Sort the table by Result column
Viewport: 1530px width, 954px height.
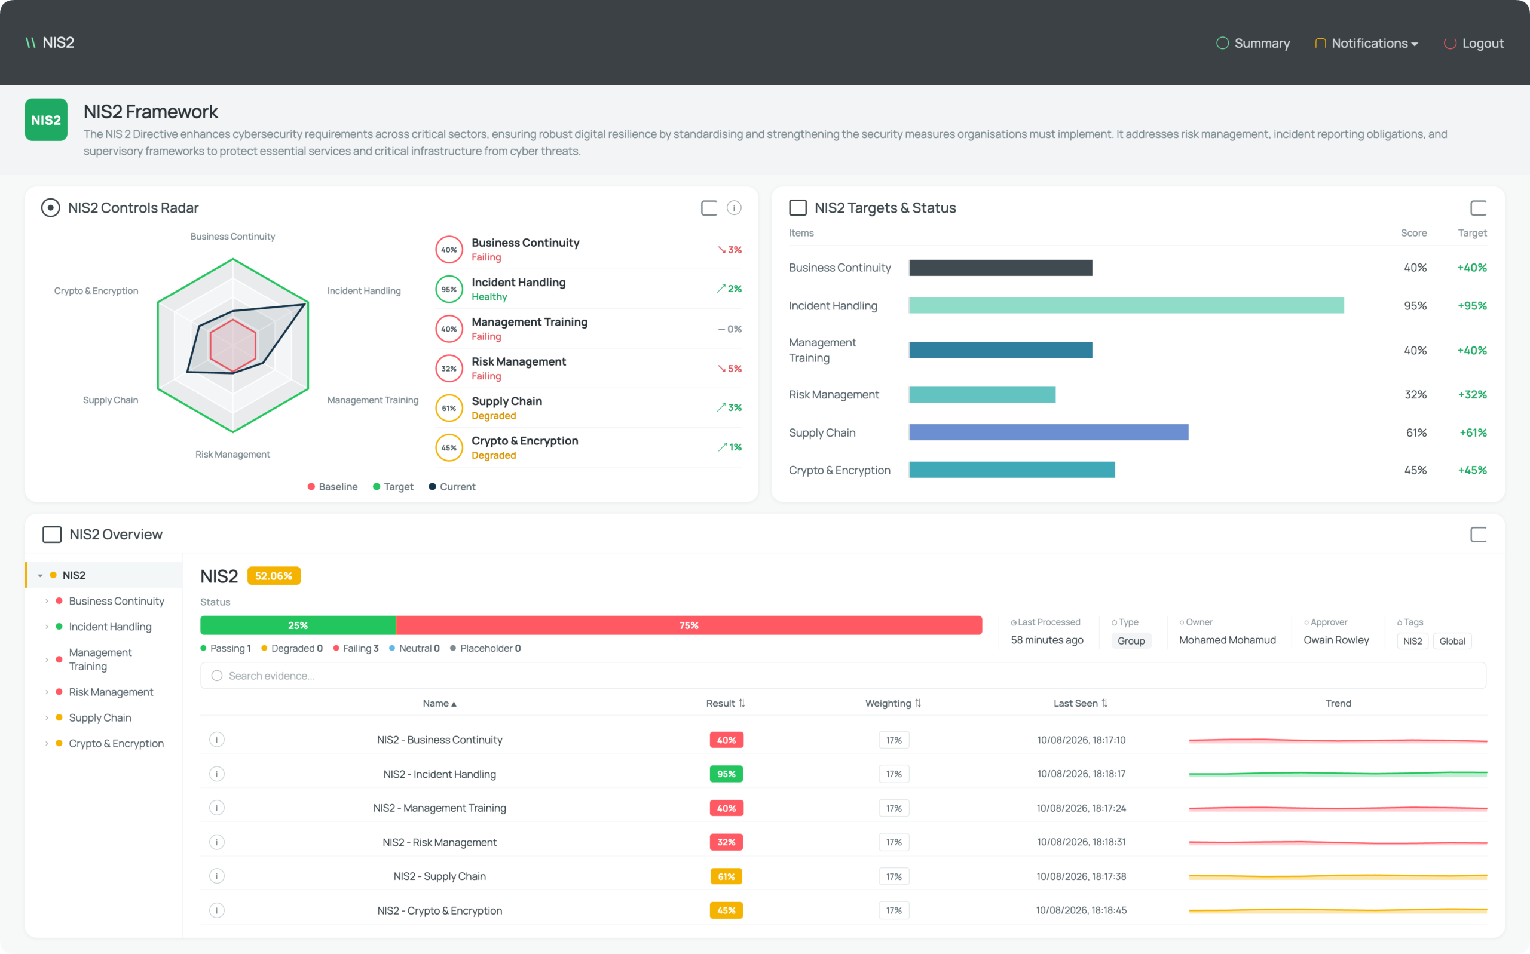tap(726, 704)
